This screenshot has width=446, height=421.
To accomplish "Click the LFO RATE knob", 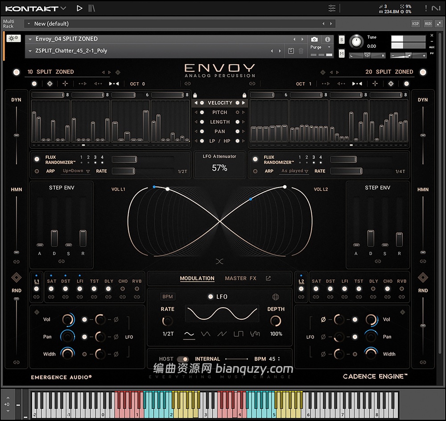I will [167, 321].
